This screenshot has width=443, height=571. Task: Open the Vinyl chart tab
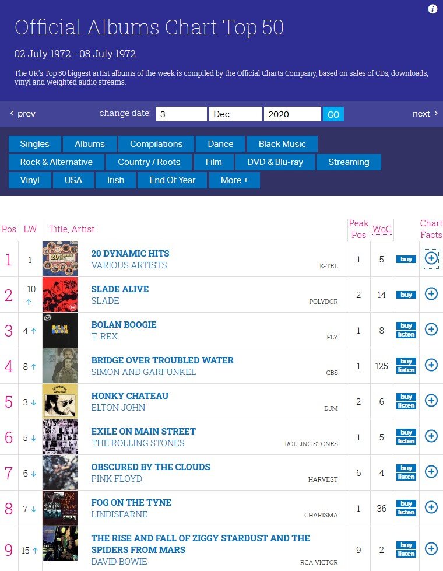(30, 180)
